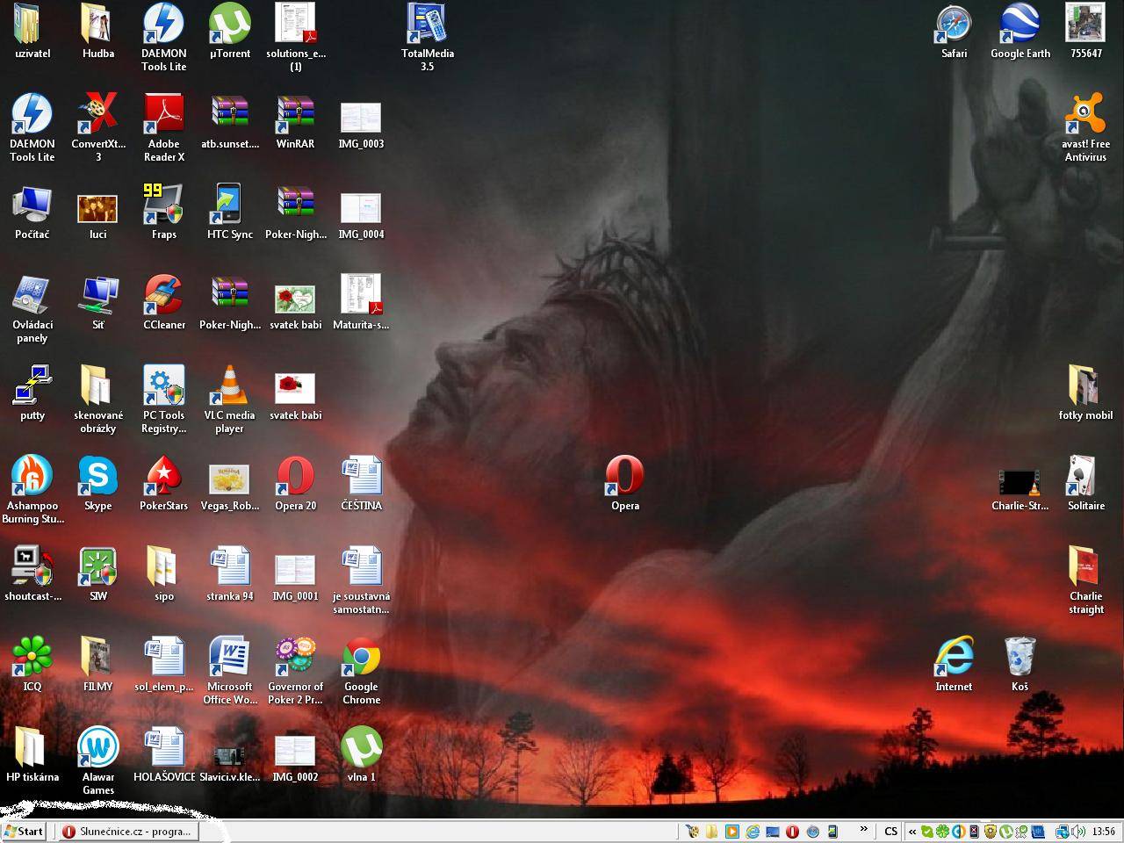
Task: Open Governor of Poker 2 shortcut
Action: (295, 670)
